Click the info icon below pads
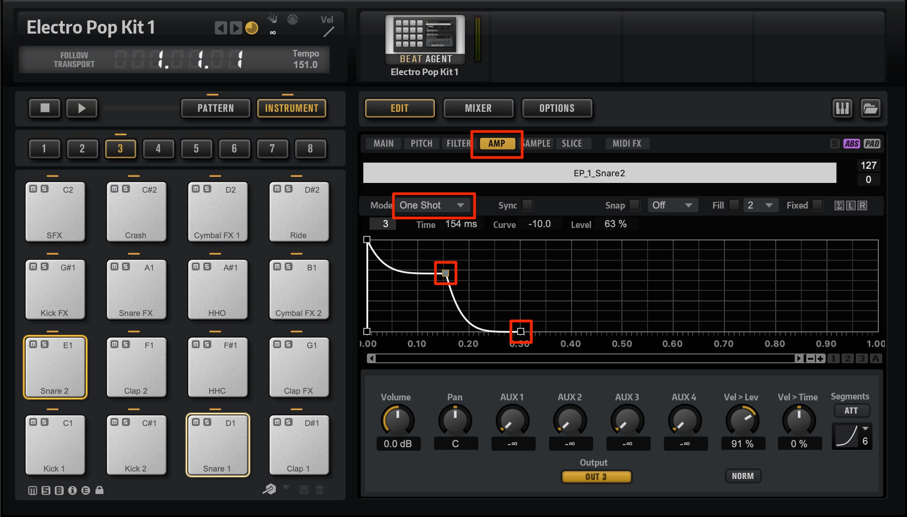Image resolution: width=907 pixels, height=517 pixels. [x=72, y=490]
